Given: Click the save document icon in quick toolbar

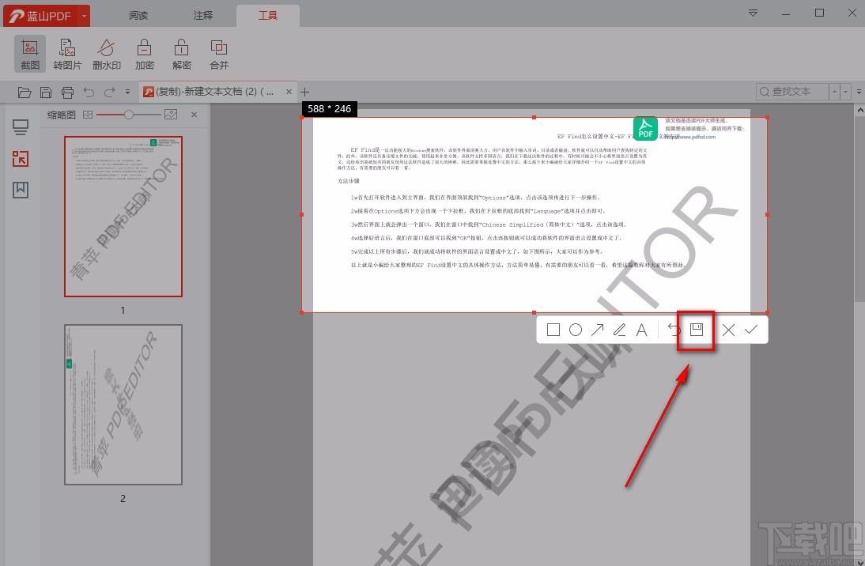Looking at the screenshot, I should coord(46,92).
